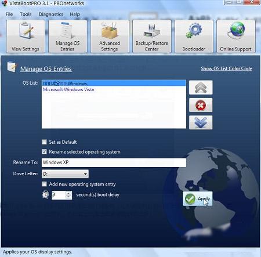Click the VistaBootPRO title bar app icon
Viewport: 261px width, 257px height.
4,3
